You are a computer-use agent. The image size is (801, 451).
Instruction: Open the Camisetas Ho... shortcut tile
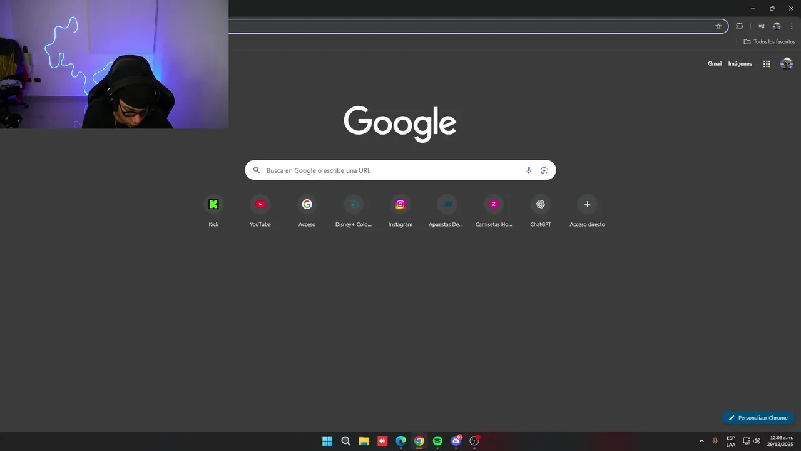coord(494,211)
